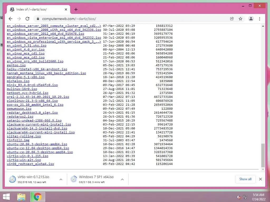
Task: Open haiku-r1beta3-x86_64-anyboot.iso link
Action: 37,69
